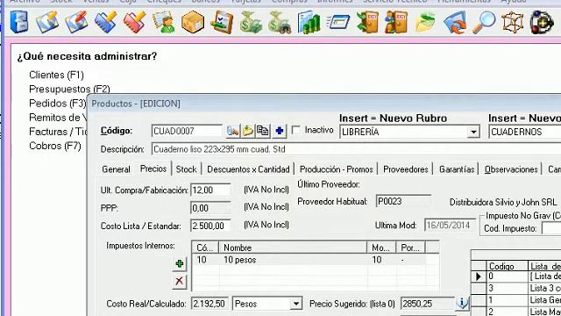
Task: Click the Costo Lista / Estandar field
Action: pos(210,226)
